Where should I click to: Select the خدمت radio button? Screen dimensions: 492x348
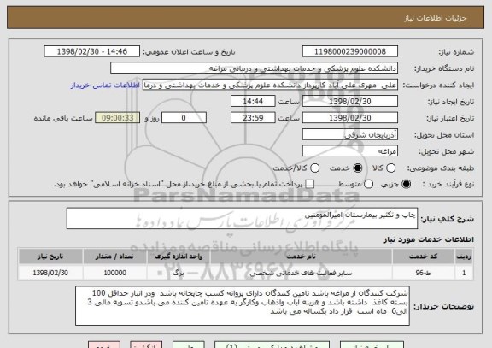tap(358, 168)
